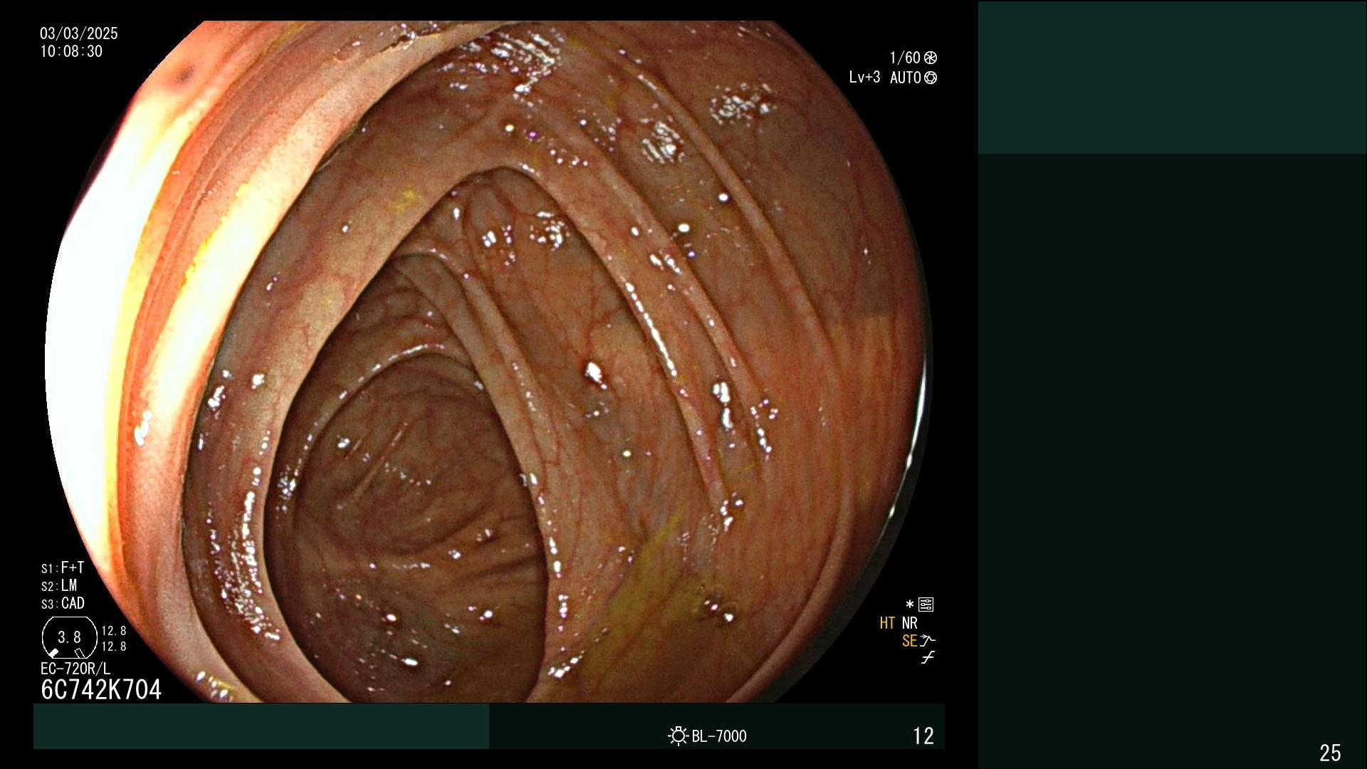Click the S2: LM switch assignment
The height and width of the screenshot is (769, 1367).
coord(59,585)
